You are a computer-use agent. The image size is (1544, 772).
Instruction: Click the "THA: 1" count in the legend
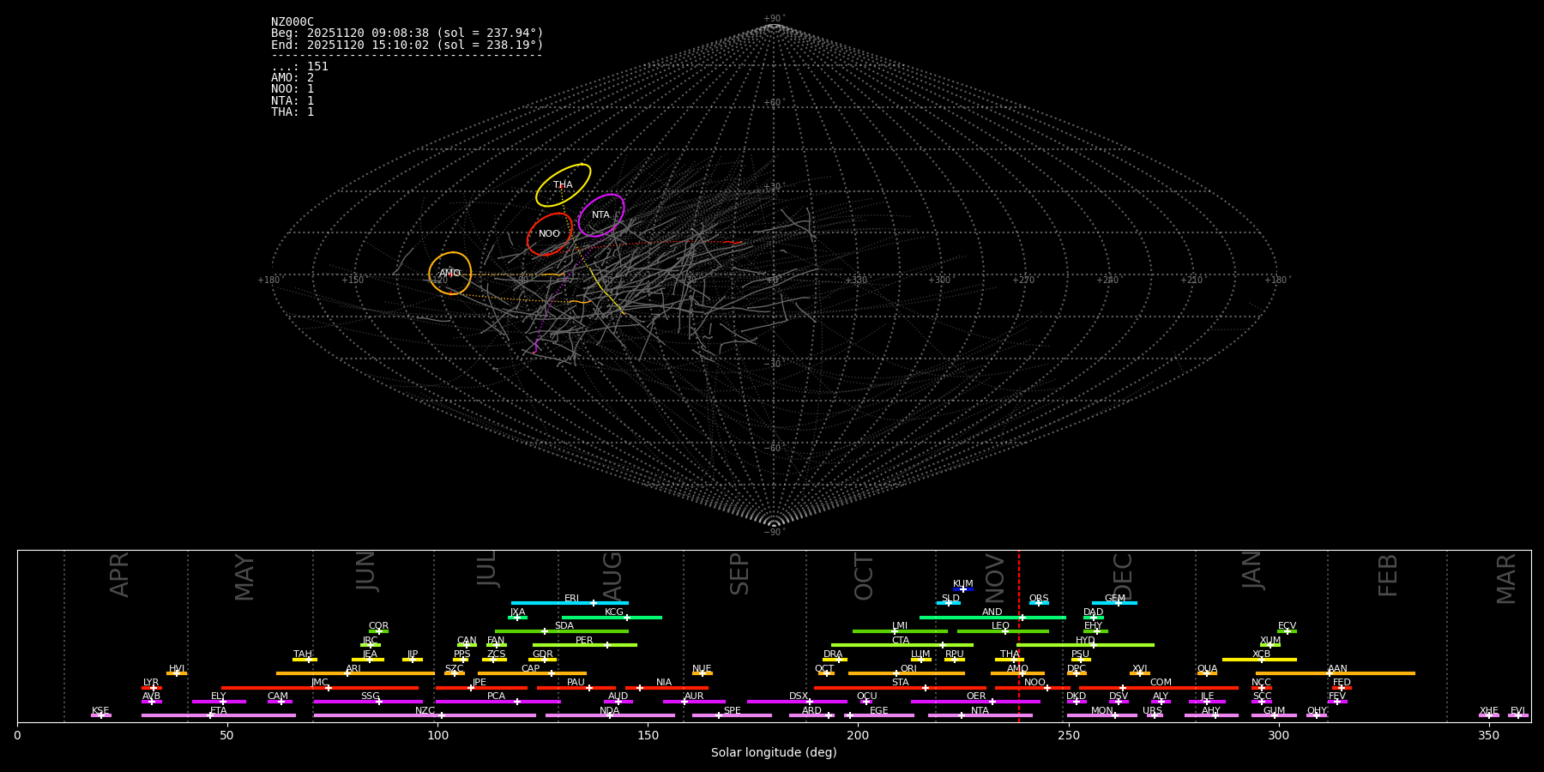point(293,112)
